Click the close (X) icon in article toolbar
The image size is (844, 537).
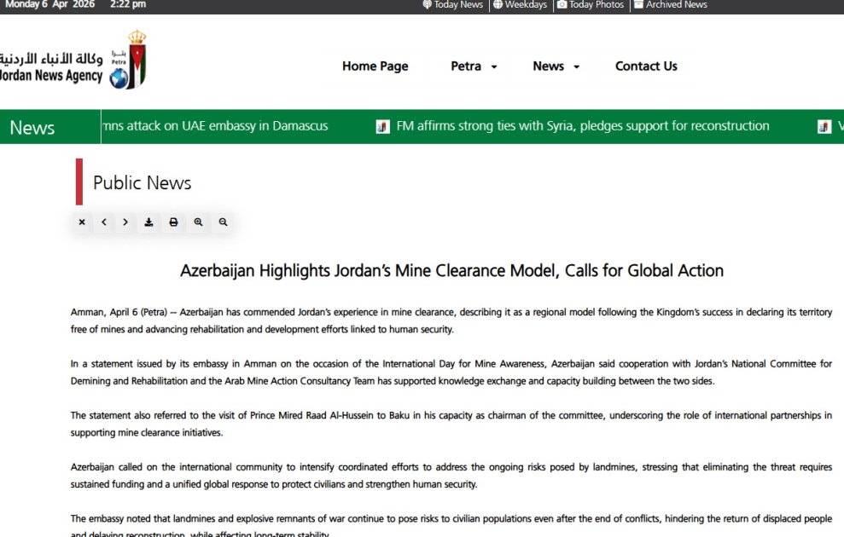(82, 222)
